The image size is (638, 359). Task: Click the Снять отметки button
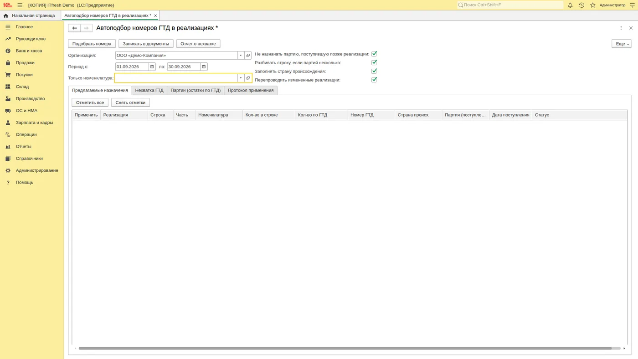click(130, 103)
